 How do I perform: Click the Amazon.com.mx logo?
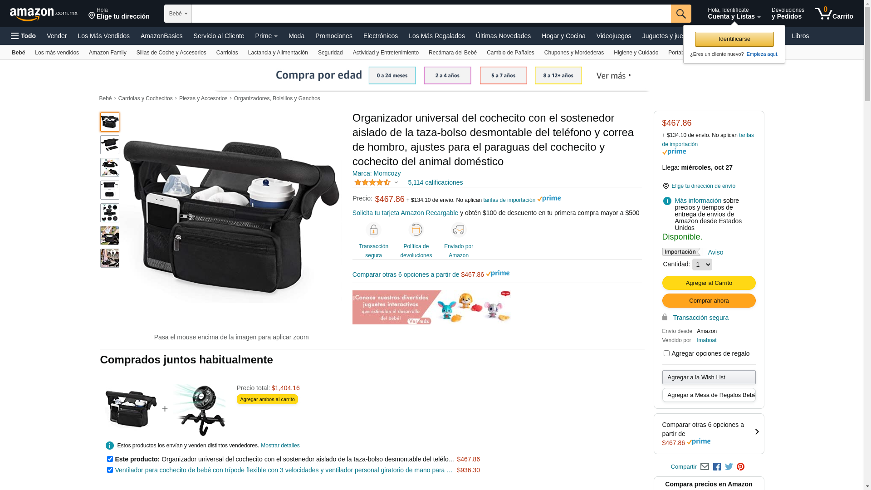(44, 14)
